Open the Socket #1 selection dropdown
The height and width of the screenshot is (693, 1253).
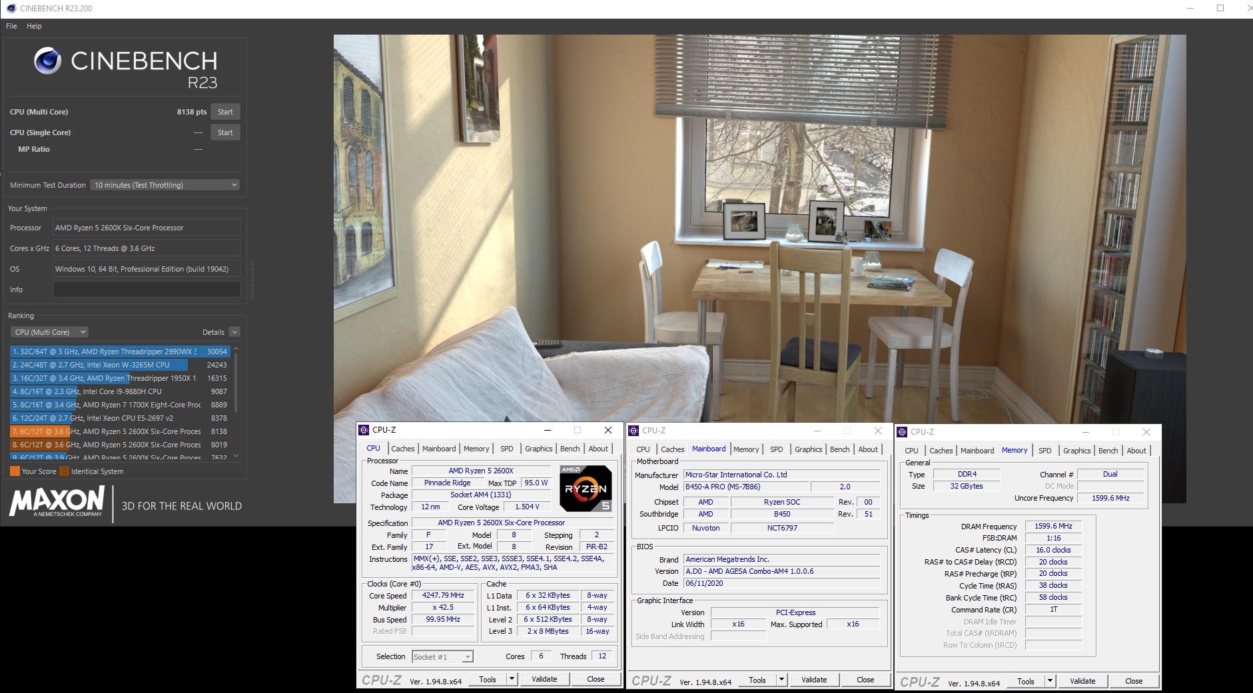[442, 657]
